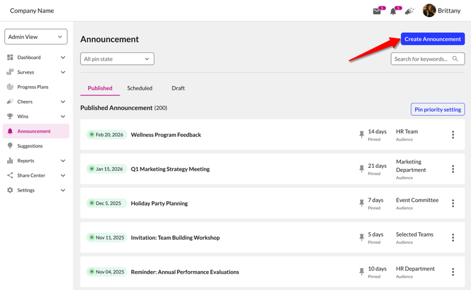Click the Marketing Department audience label
Viewport: 471px width, 290px height.
pos(411,166)
